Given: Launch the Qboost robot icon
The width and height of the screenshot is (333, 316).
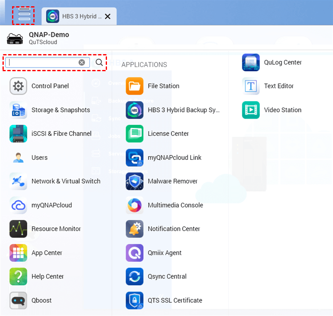Looking at the screenshot, I should [x=18, y=300].
